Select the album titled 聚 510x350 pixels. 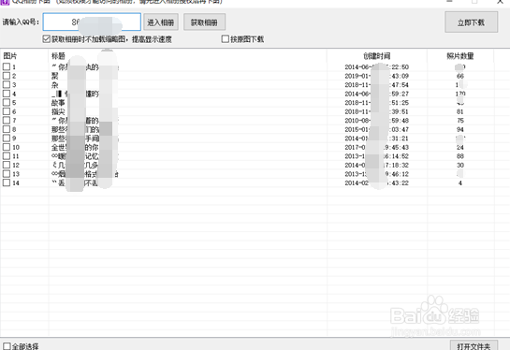[x=54, y=76]
